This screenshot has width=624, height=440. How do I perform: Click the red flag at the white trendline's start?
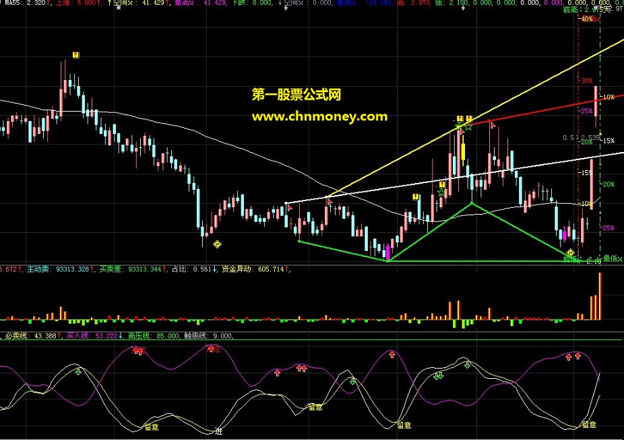coord(290,207)
